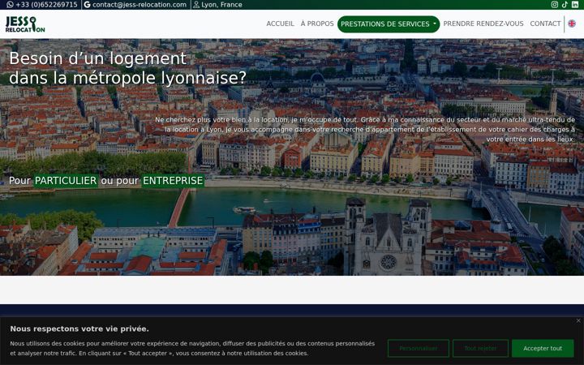Screen dimensions: 584x365
Task: Close the cookie banner with the X
Action: click(x=578, y=320)
